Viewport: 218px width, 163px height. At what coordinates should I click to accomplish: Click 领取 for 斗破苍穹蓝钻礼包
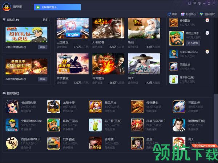43,79
